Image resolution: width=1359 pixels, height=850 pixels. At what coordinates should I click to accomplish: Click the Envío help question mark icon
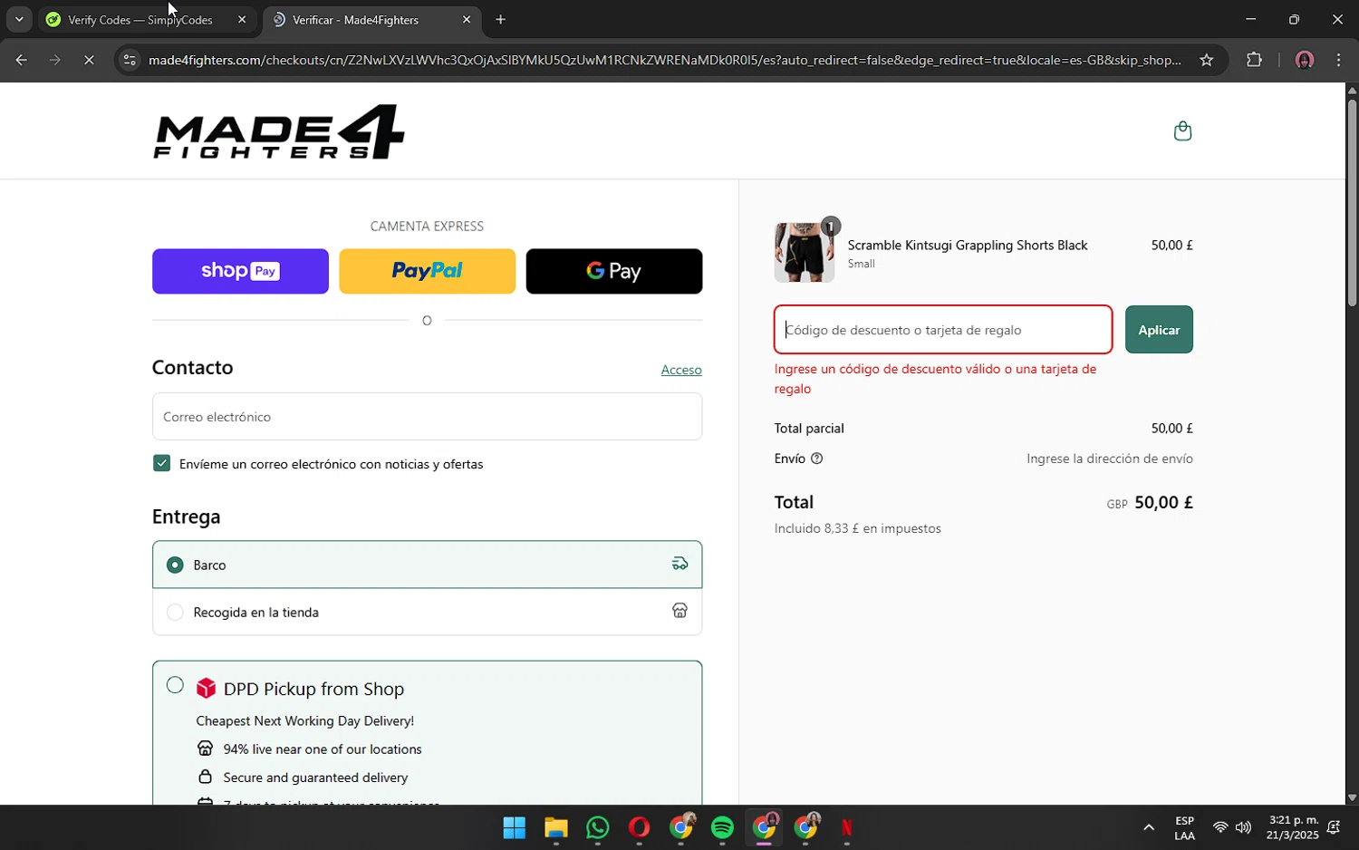816,459
